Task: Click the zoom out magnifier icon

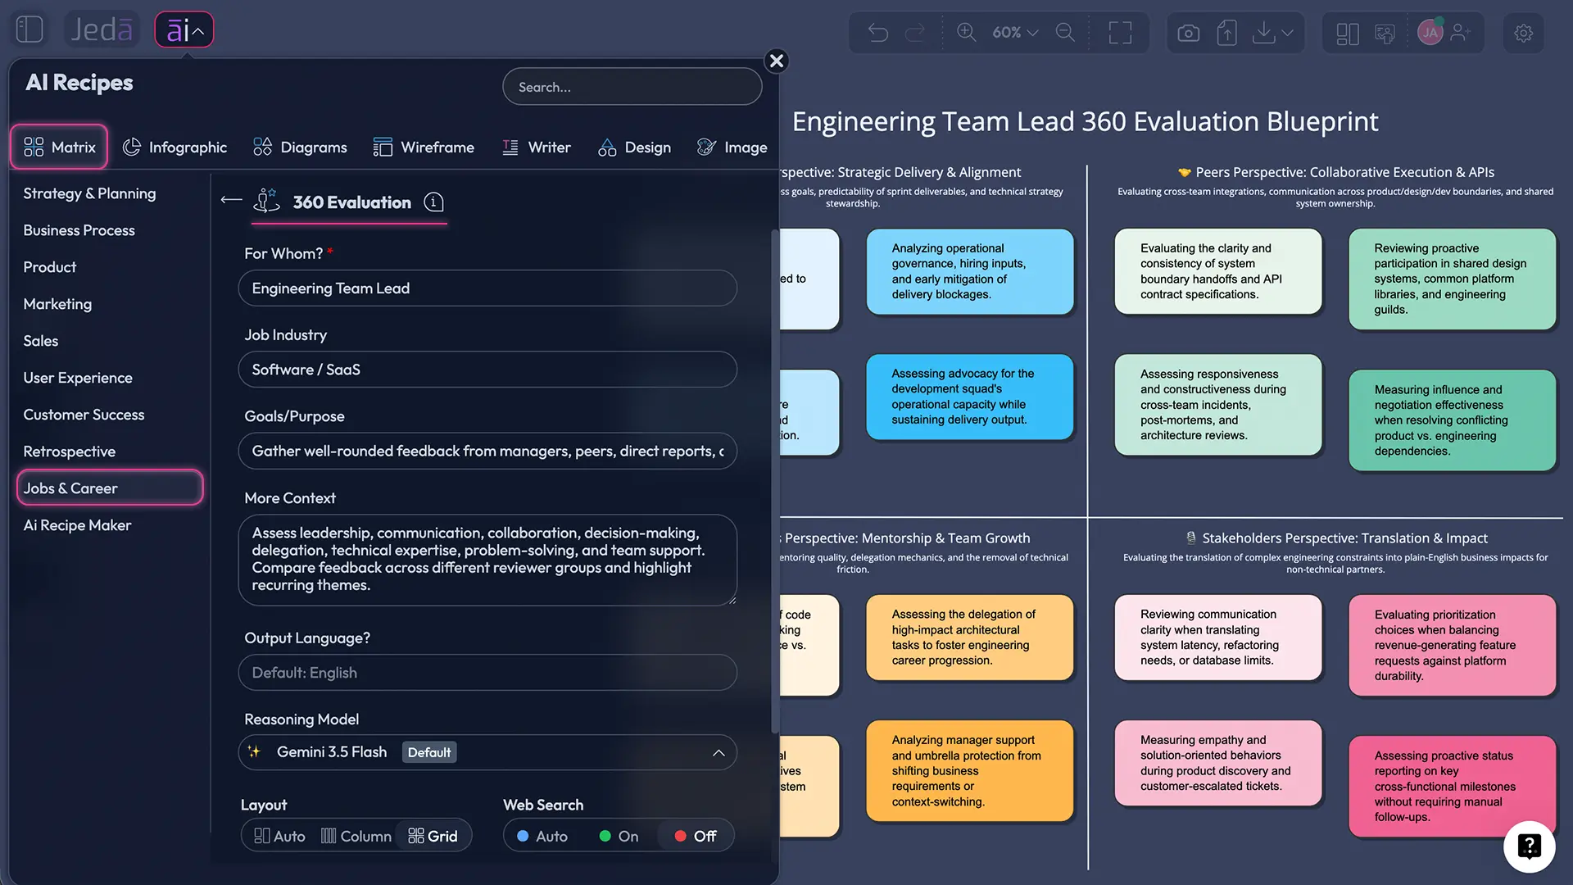Action: point(1065,33)
